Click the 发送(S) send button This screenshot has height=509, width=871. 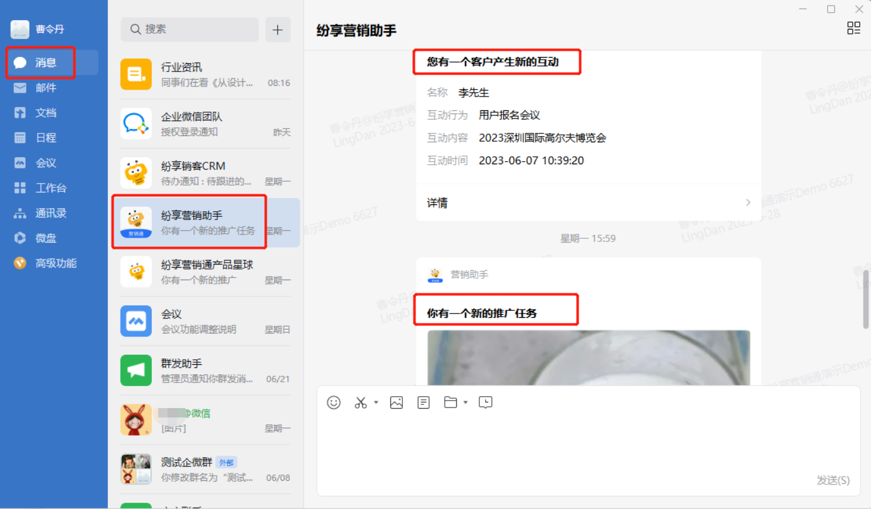pos(833,480)
